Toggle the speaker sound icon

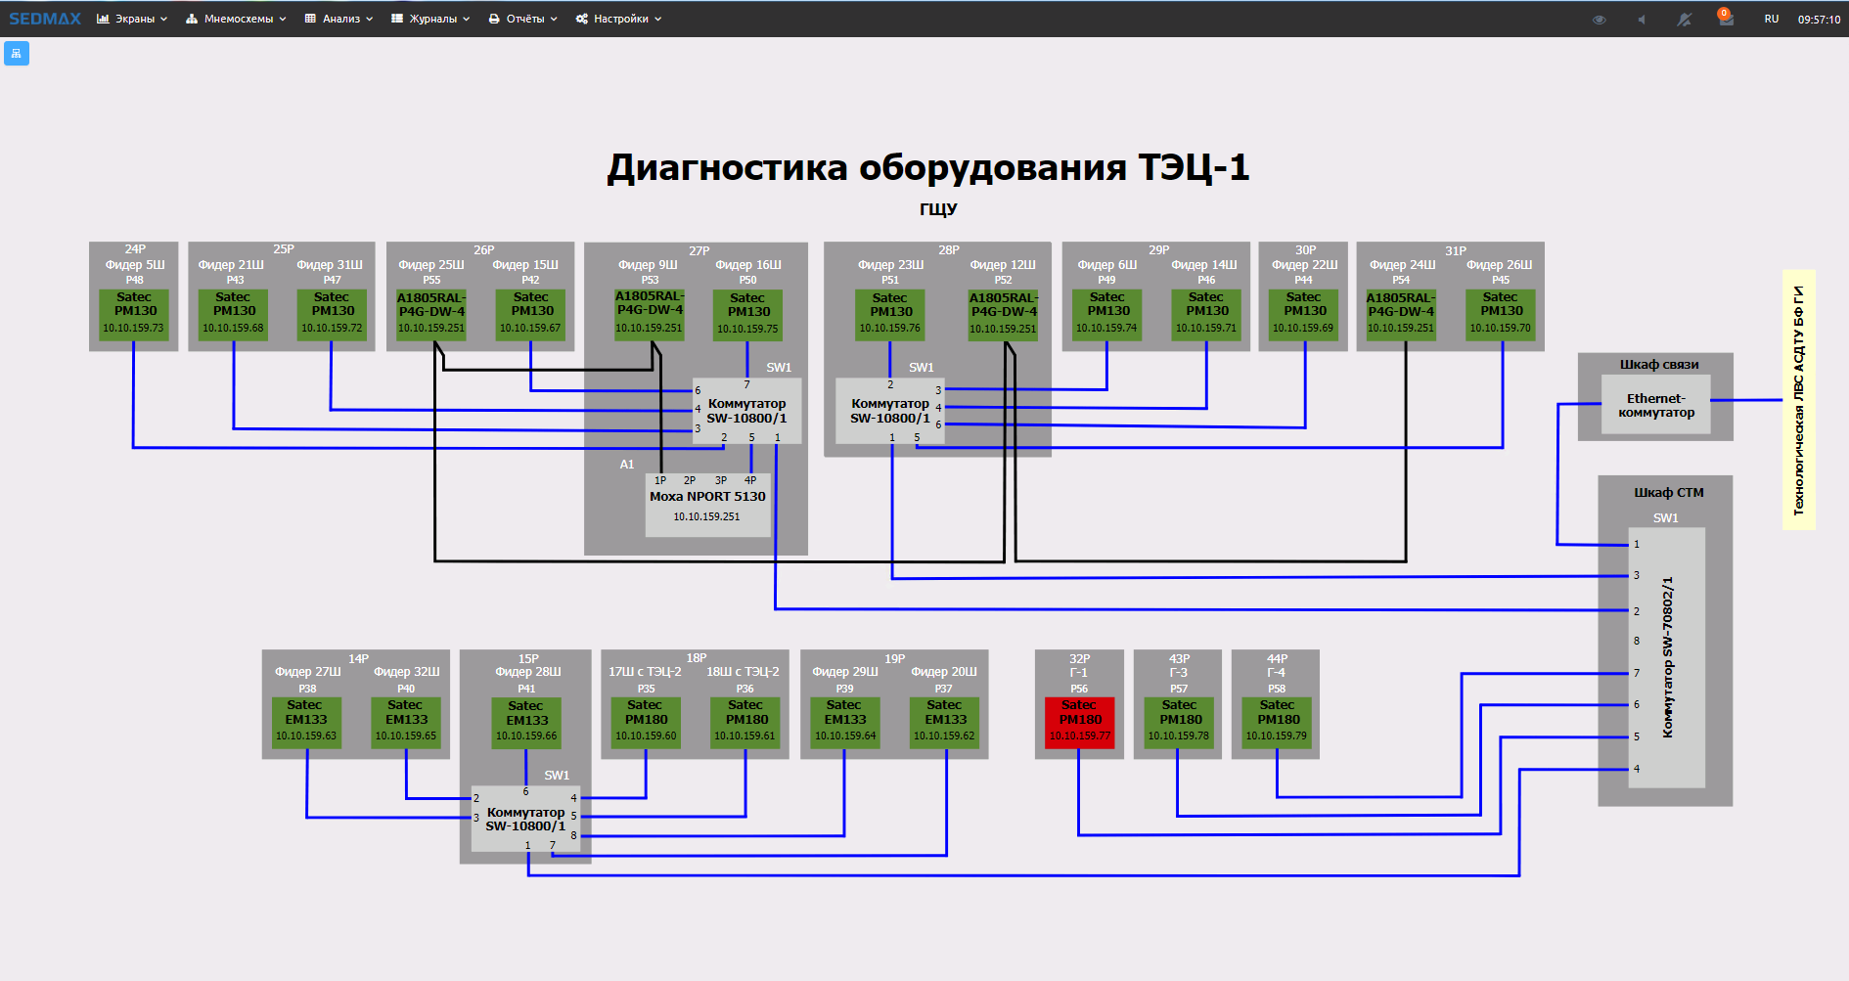coord(1642,20)
